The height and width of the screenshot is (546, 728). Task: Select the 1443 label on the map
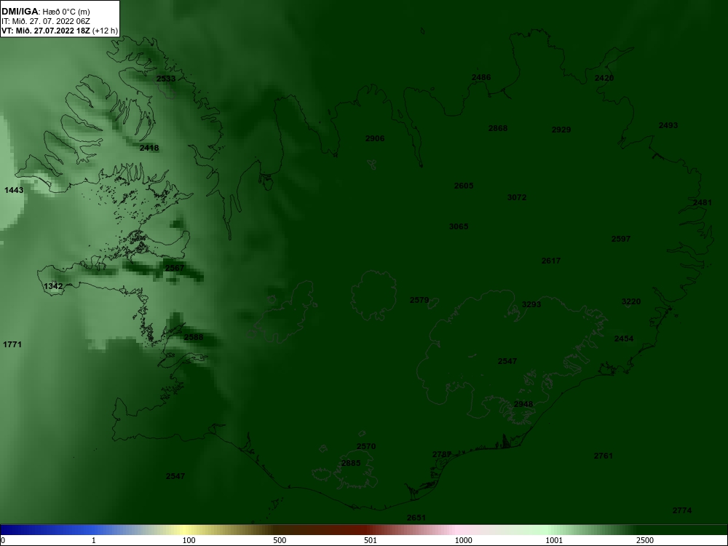pos(13,190)
